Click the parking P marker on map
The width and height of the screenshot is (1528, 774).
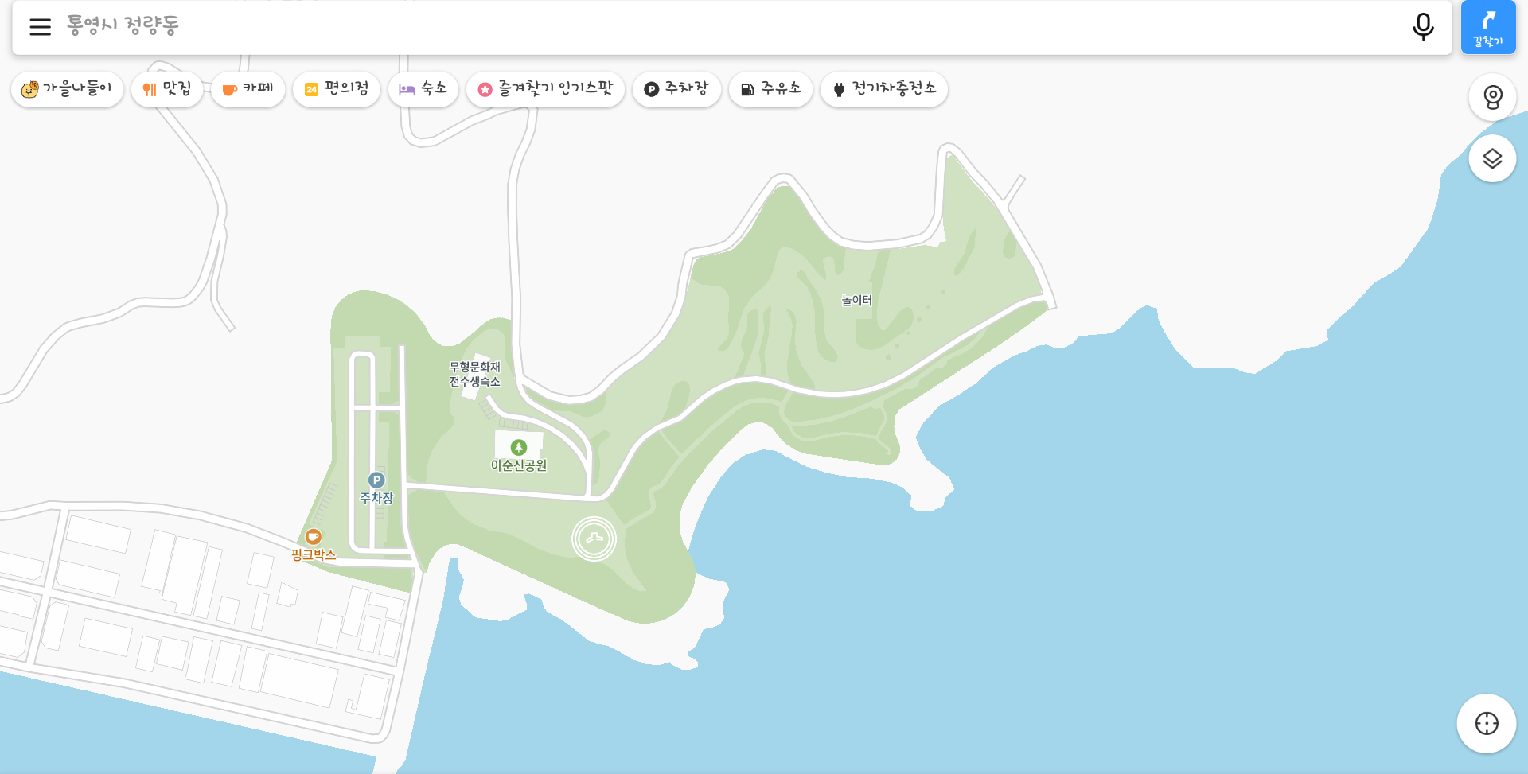(x=376, y=480)
